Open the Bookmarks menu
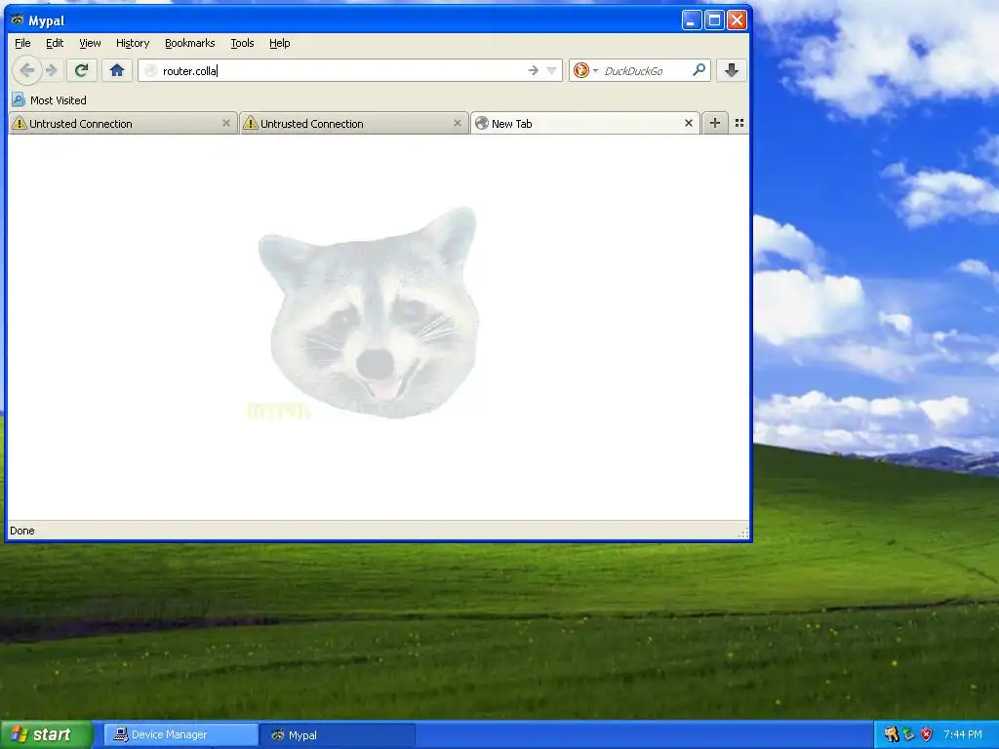Viewport: 999px width, 749px height. click(190, 43)
